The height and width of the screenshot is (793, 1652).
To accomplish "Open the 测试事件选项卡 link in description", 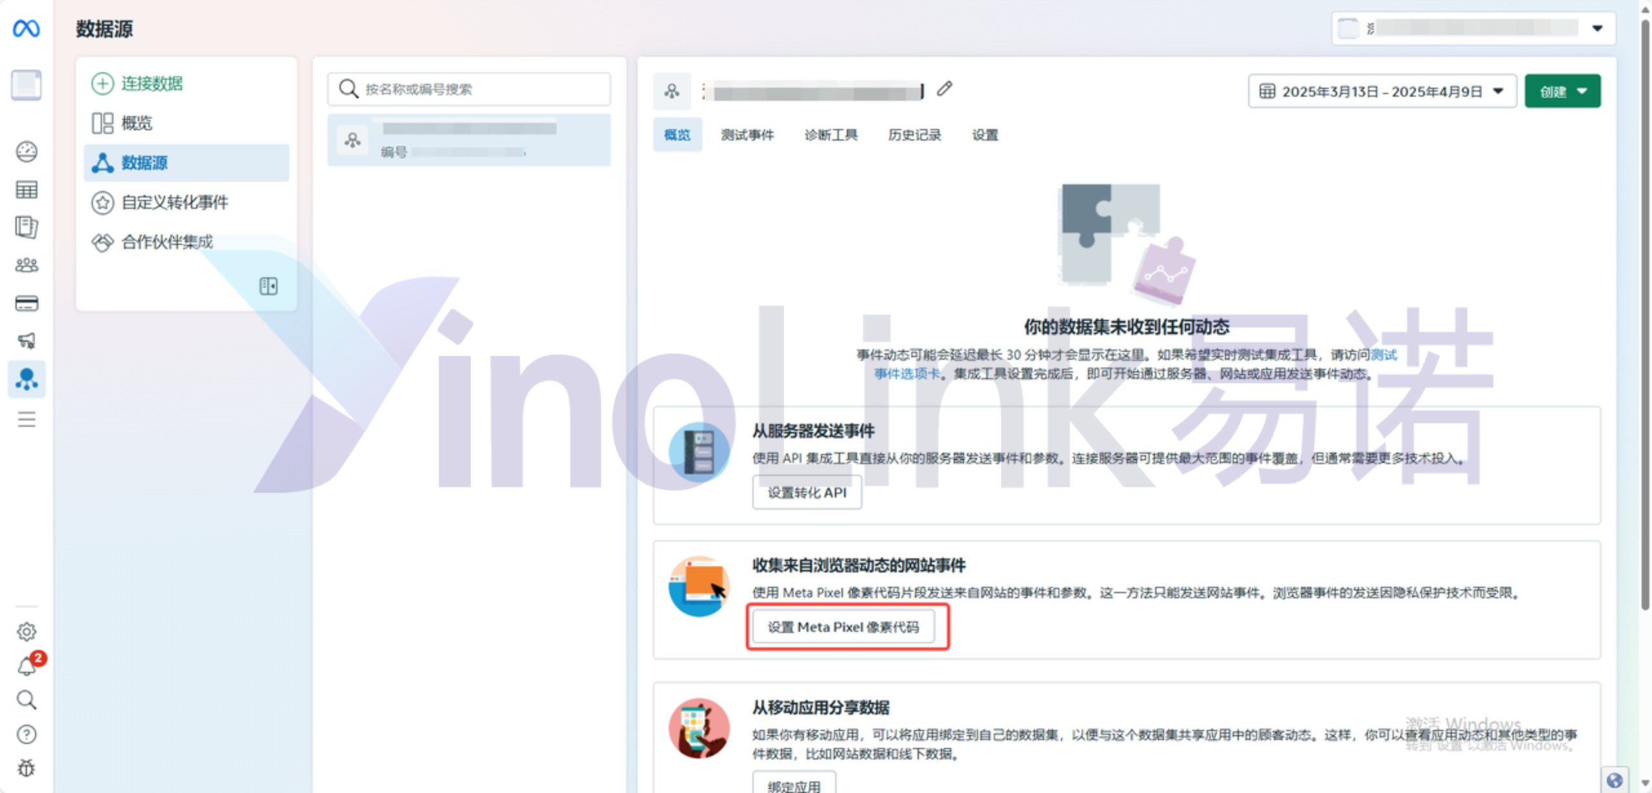I will (x=907, y=374).
